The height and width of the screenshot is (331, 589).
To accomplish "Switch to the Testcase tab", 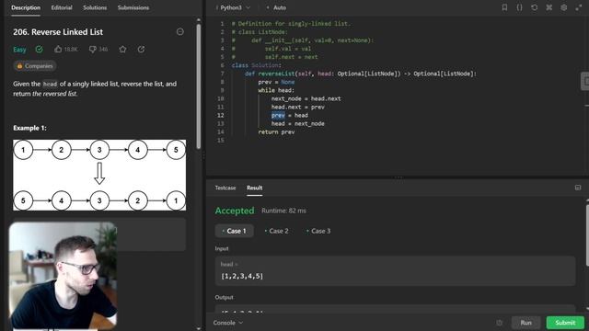I will point(225,188).
